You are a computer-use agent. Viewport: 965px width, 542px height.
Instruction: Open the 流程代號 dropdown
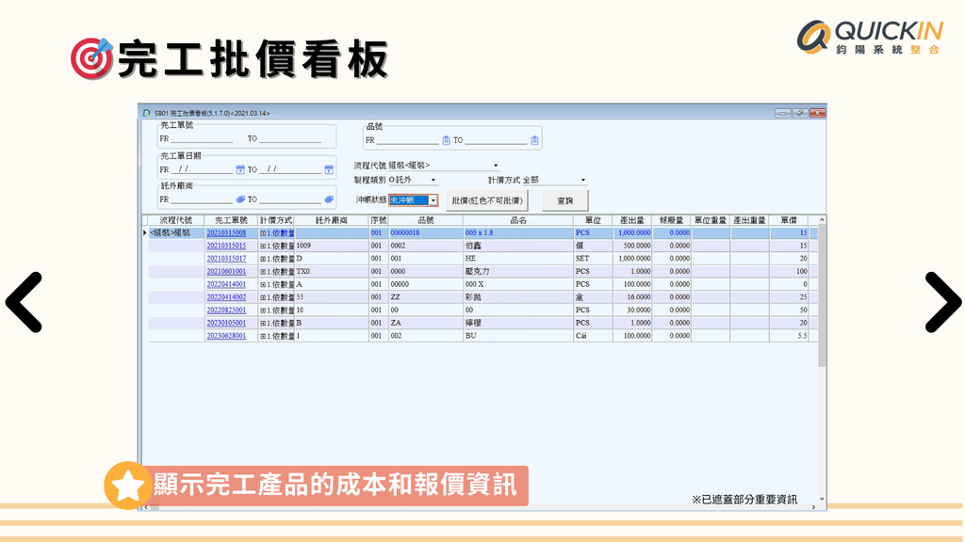[x=495, y=166]
